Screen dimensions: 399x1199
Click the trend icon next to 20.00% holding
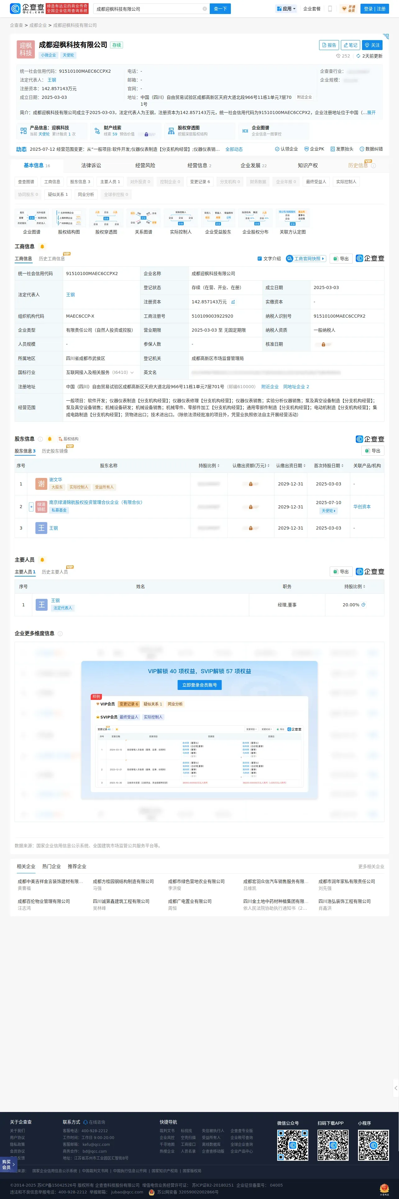point(364,605)
